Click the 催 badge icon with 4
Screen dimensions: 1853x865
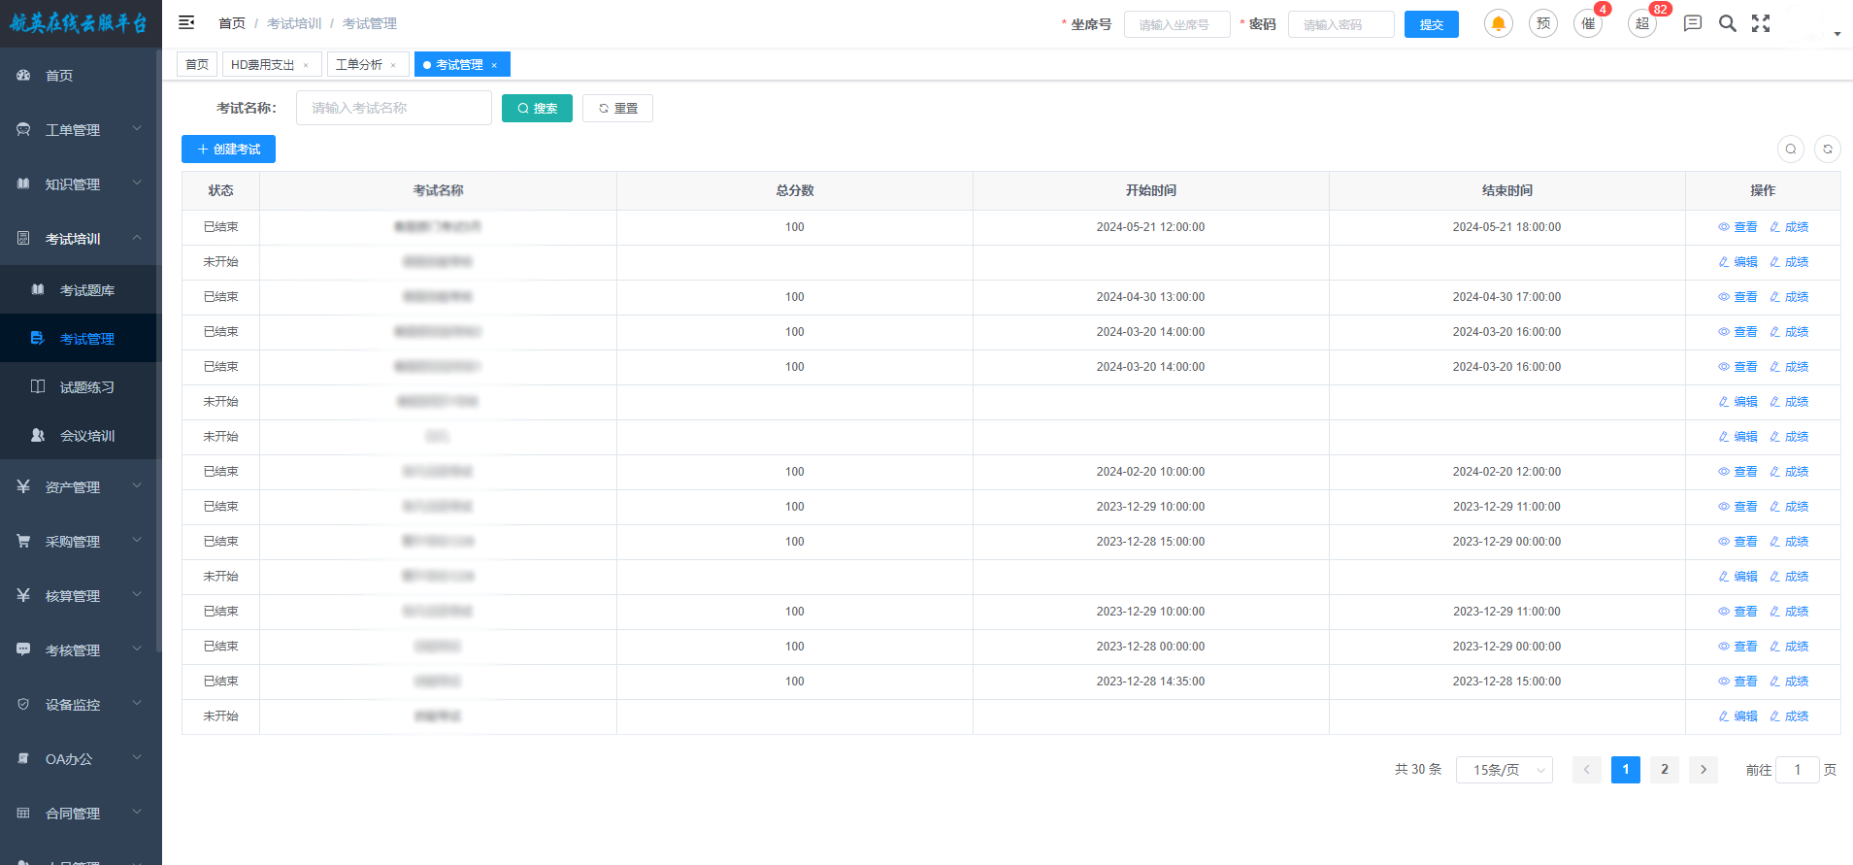(x=1588, y=24)
